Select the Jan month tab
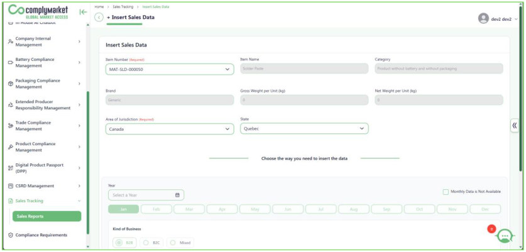 pyautogui.click(x=123, y=209)
